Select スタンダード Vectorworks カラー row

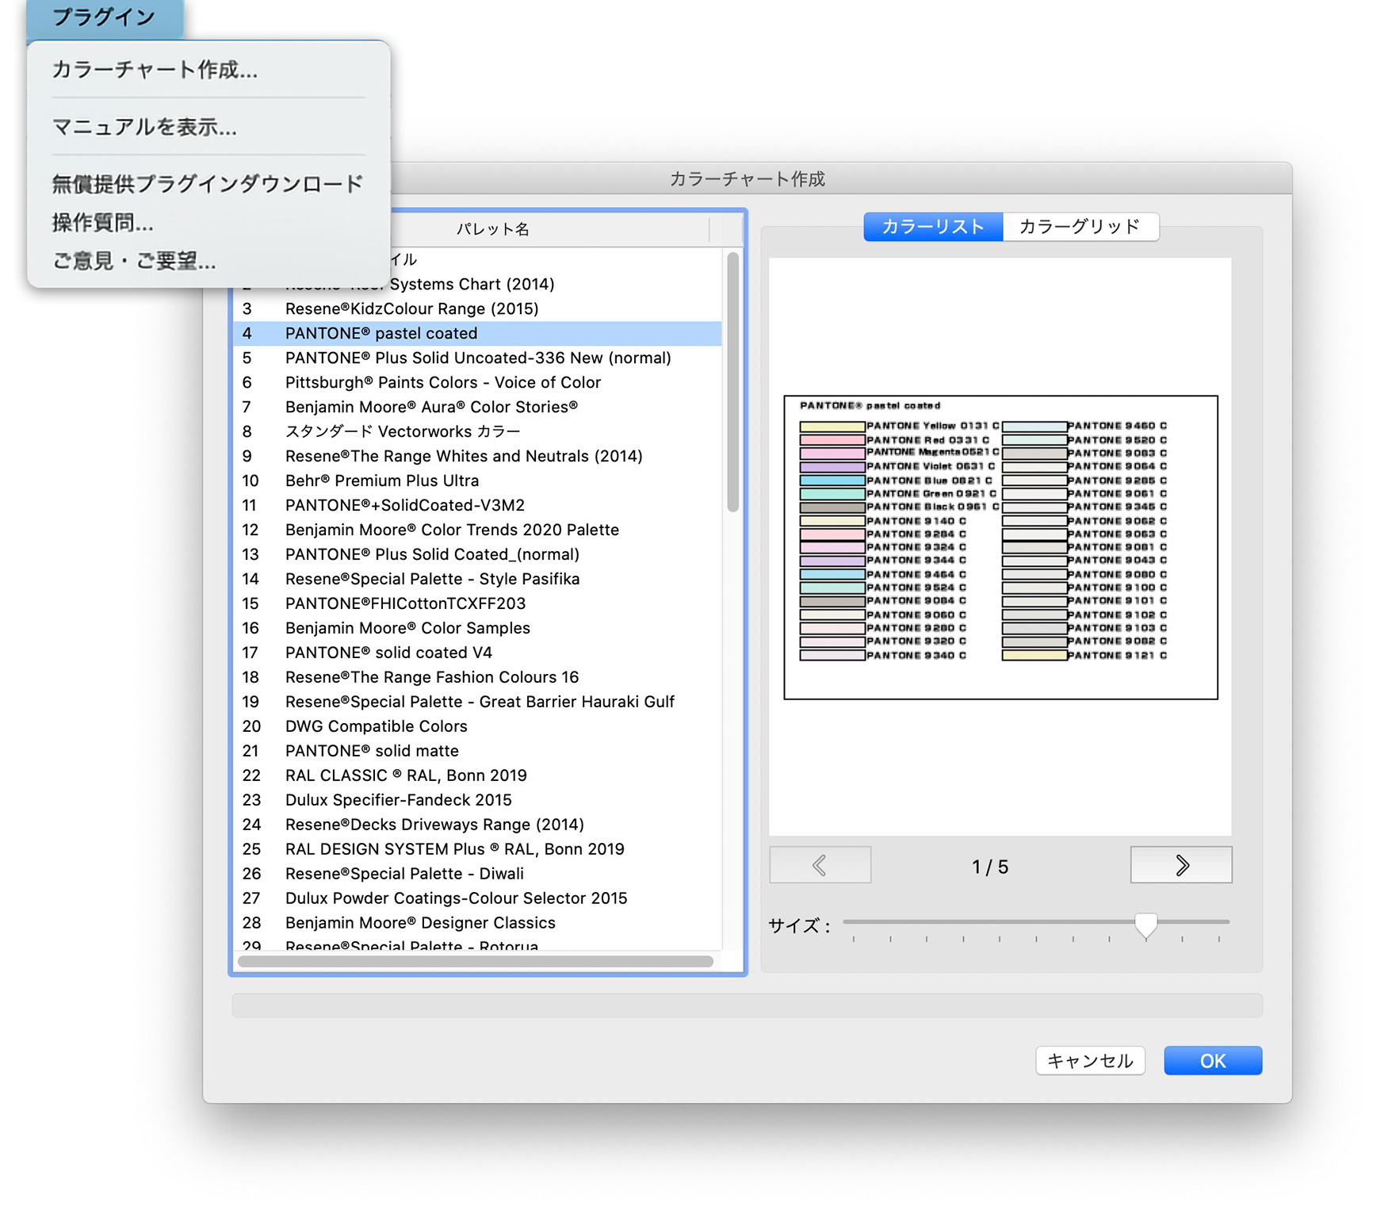(x=477, y=432)
